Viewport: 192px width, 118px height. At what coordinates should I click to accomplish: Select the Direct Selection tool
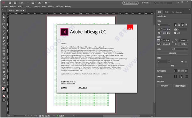point(4,17)
